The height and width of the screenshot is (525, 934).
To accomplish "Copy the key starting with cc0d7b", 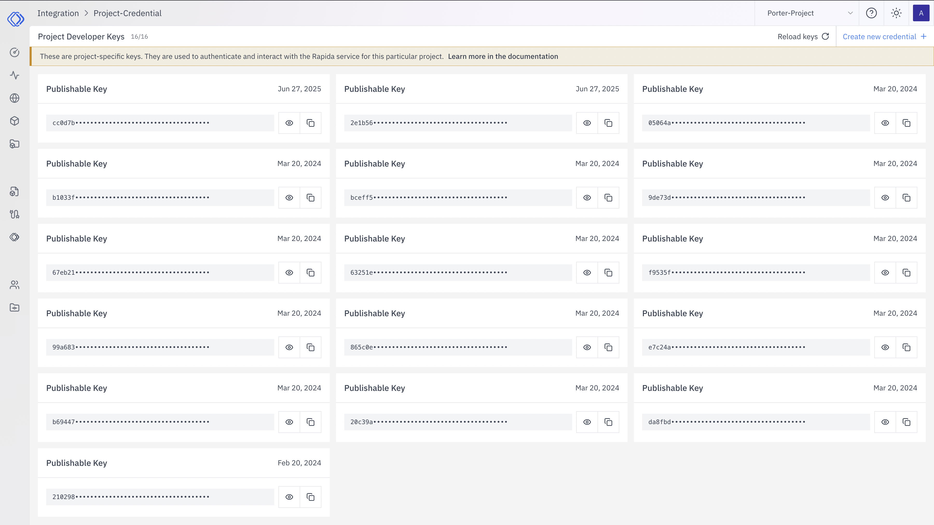I will [311, 122].
